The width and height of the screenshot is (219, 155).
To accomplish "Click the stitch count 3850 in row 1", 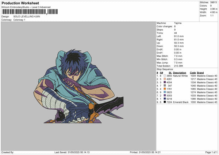I will [x=169, y=76].
